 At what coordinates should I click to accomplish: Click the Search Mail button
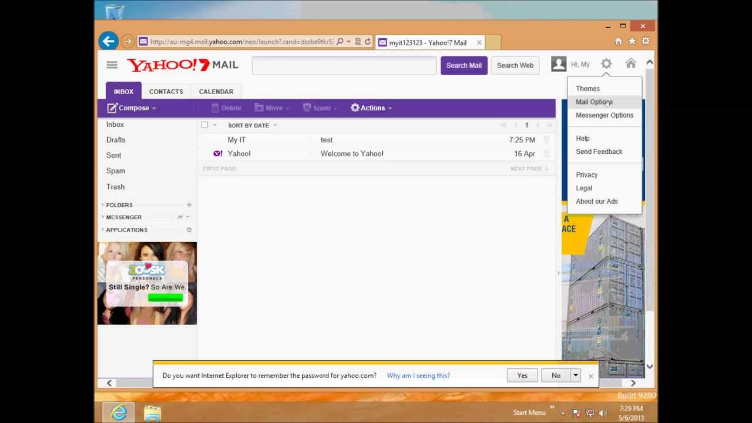(464, 65)
